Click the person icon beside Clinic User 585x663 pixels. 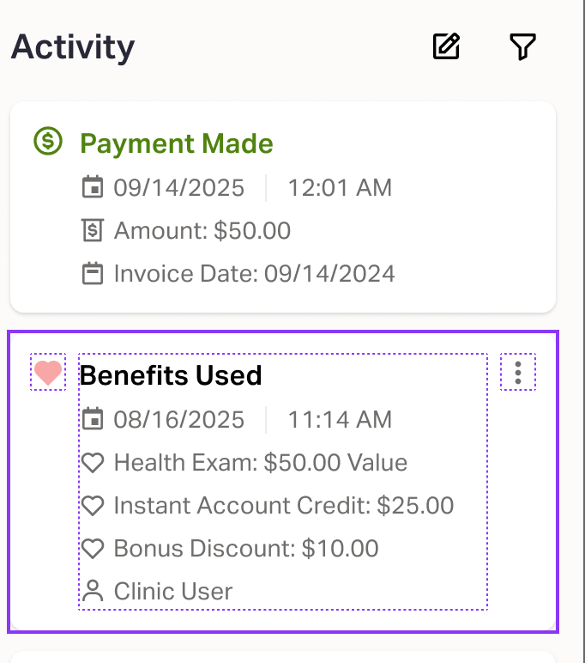(92, 591)
